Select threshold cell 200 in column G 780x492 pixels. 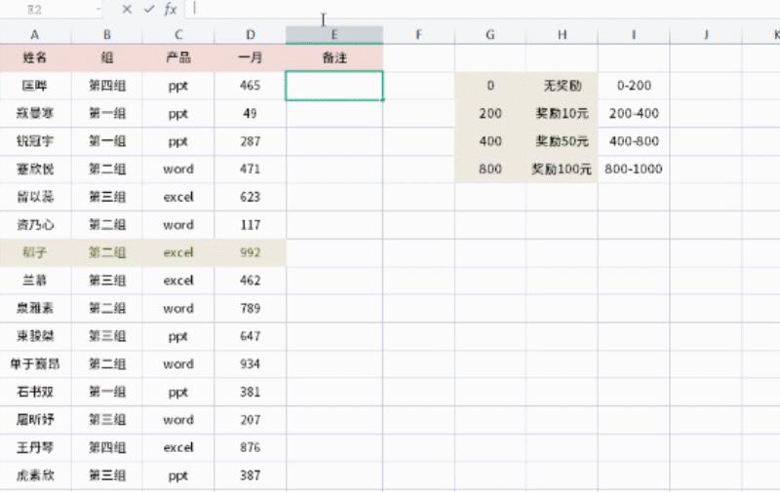(490, 113)
